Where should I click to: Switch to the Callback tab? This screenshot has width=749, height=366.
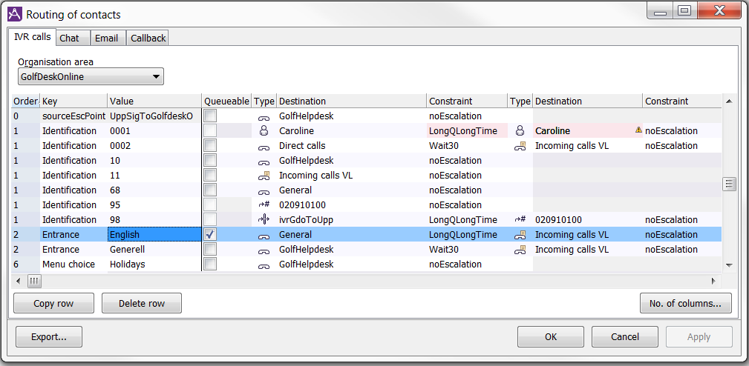coord(148,38)
